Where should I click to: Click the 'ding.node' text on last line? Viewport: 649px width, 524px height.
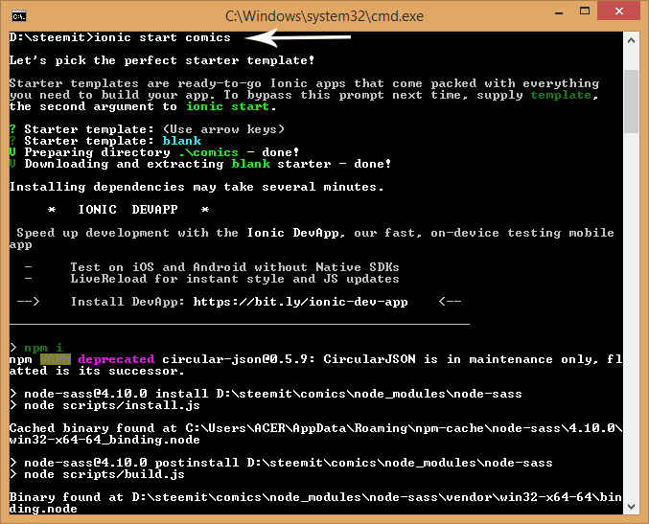(x=43, y=509)
